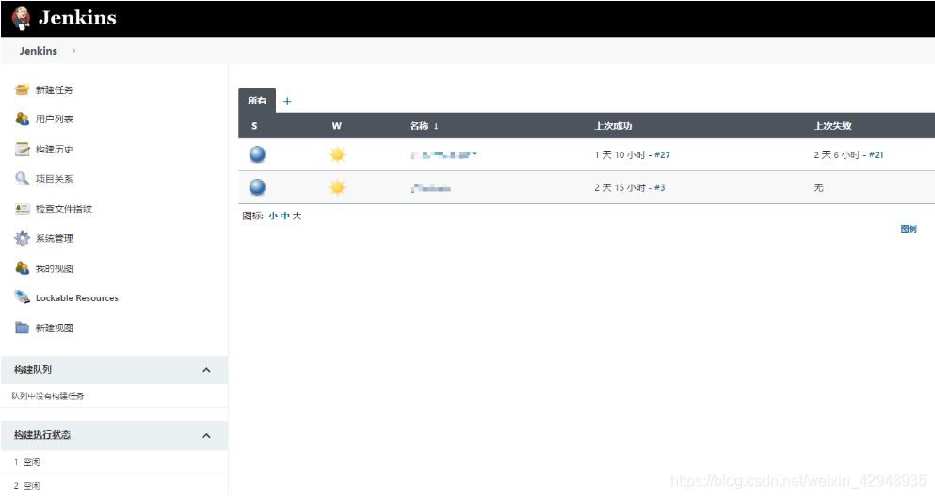Click the Jenkins breadcrumb link
This screenshot has width=935, height=498.
[x=39, y=51]
